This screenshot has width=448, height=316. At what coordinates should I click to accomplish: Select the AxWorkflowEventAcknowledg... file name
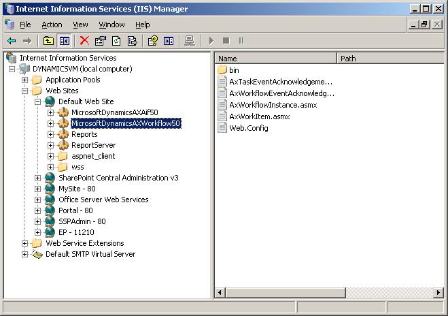[x=281, y=93]
